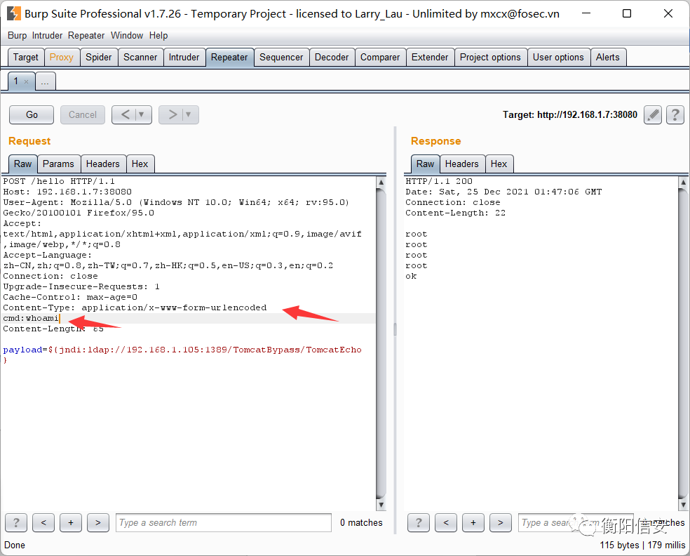This screenshot has height=556, width=690.
Task: Click the payload jndi ldap line
Action: pos(182,350)
